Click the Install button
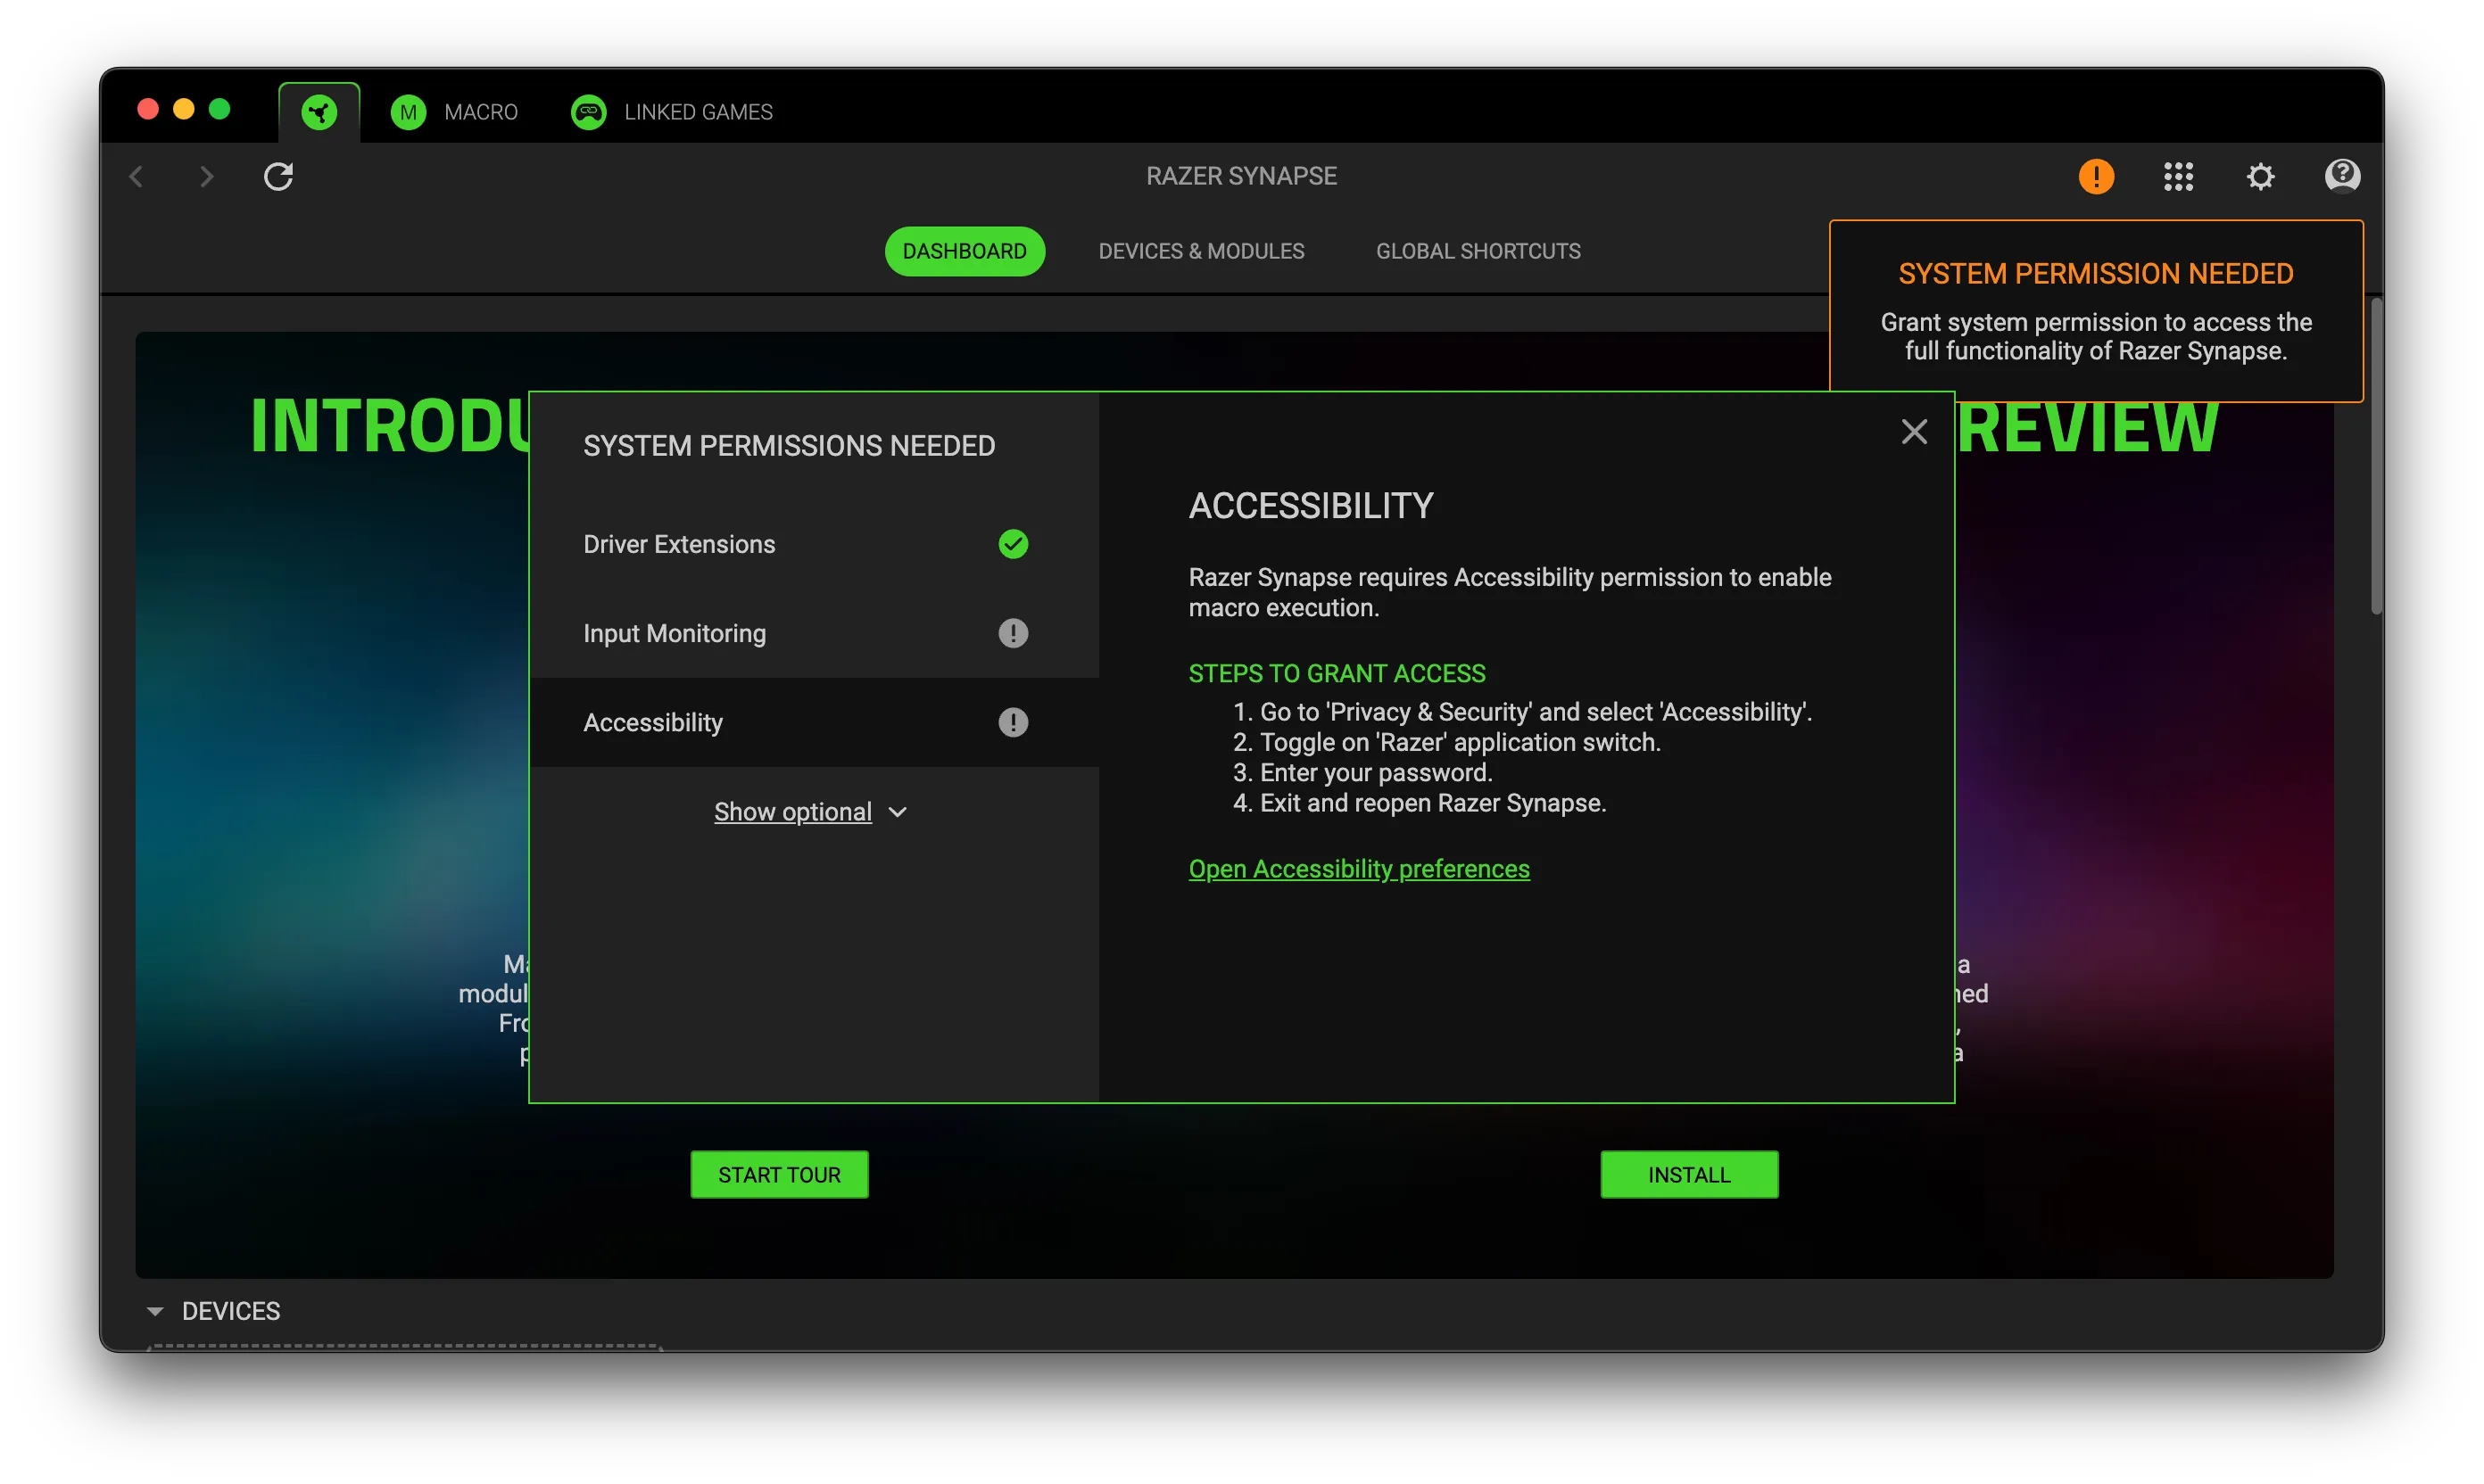Image resolution: width=2484 pixels, height=1484 pixels. (1689, 1173)
